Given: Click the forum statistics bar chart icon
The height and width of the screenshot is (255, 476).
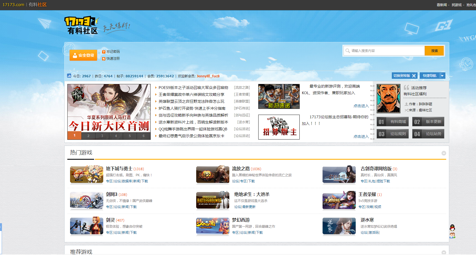Looking at the screenshot, I should pos(69,76).
